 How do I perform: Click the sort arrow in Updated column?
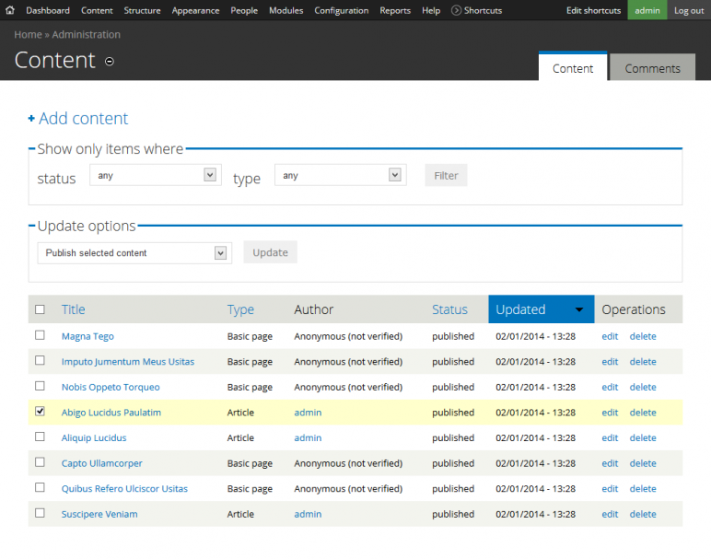(x=579, y=309)
